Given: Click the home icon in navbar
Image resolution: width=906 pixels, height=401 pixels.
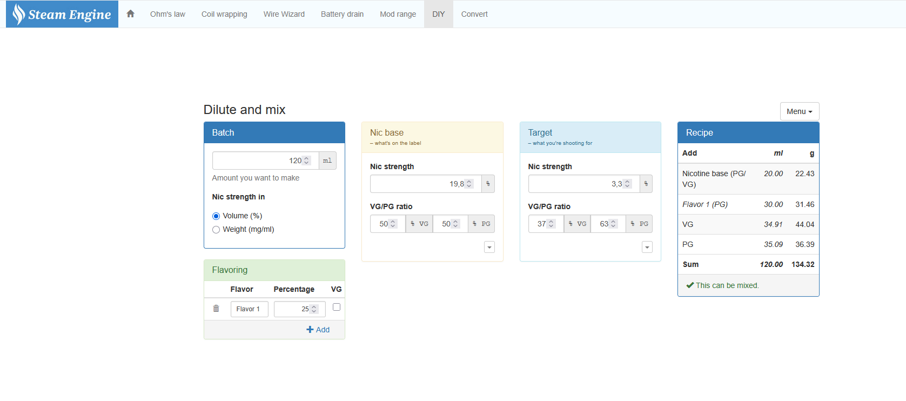Looking at the screenshot, I should [130, 14].
